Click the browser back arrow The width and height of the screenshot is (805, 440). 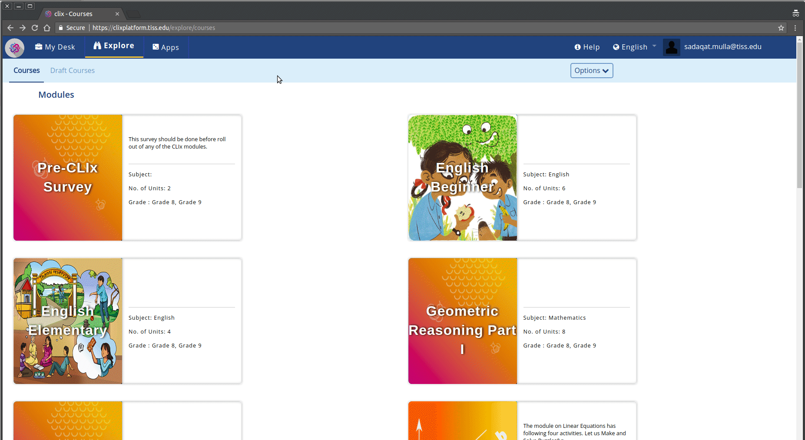tap(10, 28)
